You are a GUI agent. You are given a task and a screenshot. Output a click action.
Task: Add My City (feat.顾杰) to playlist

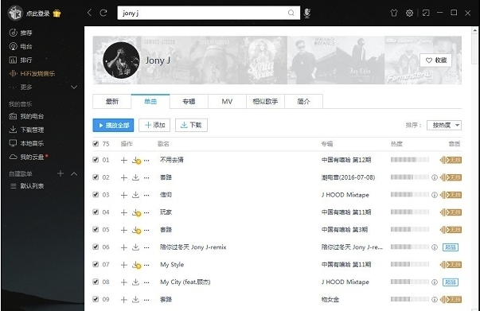click(123, 282)
